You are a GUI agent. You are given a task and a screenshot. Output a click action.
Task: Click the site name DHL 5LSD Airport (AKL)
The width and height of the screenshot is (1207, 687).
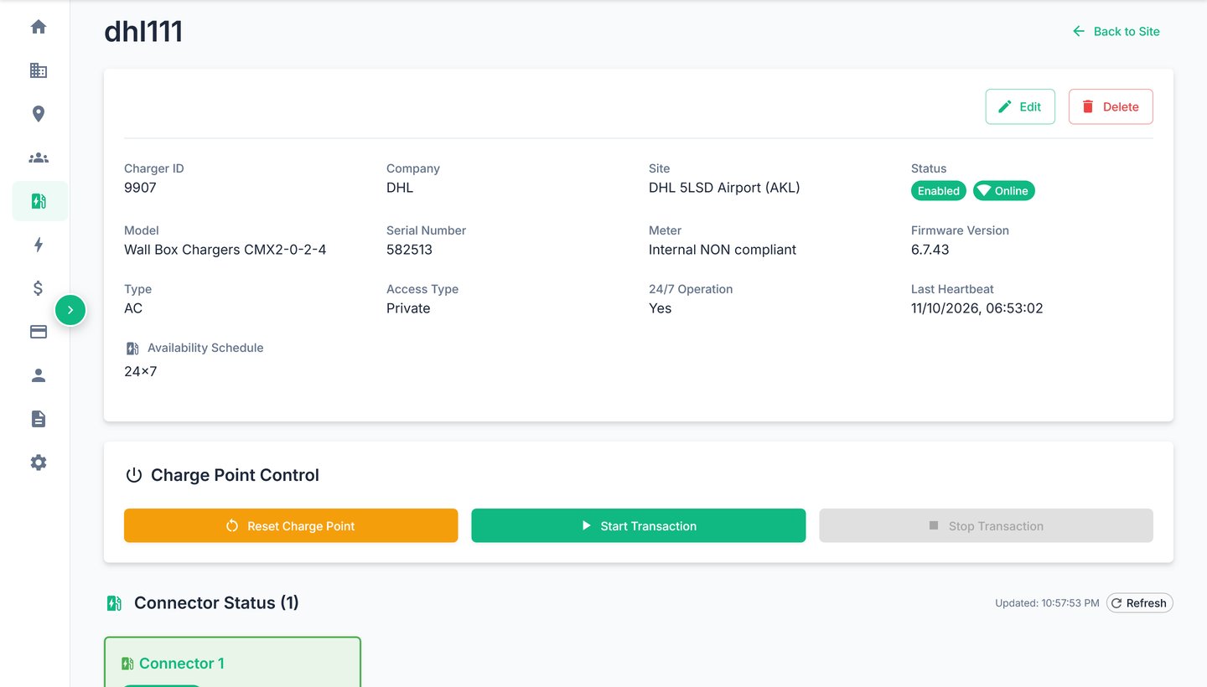click(x=724, y=188)
